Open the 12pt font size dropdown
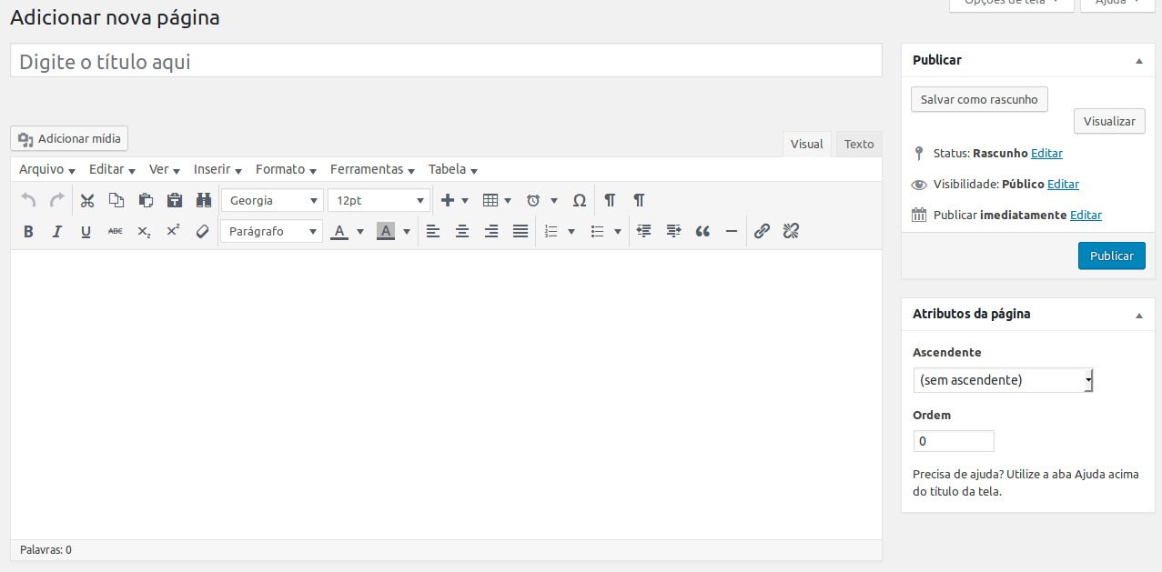 (x=379, y=201)
